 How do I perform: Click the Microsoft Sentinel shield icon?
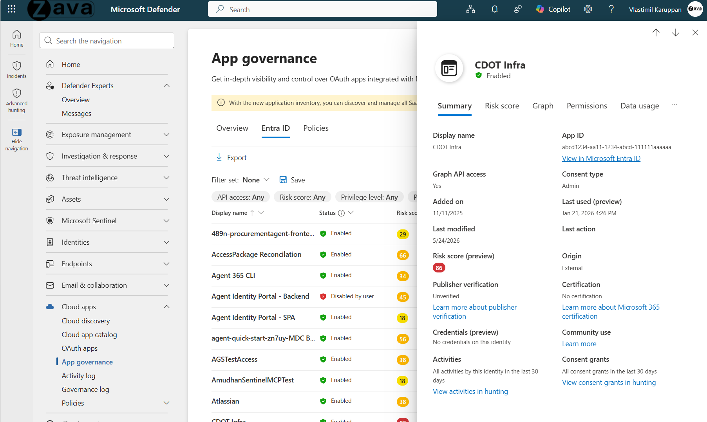pyautogui.click(x=50, y=221)
